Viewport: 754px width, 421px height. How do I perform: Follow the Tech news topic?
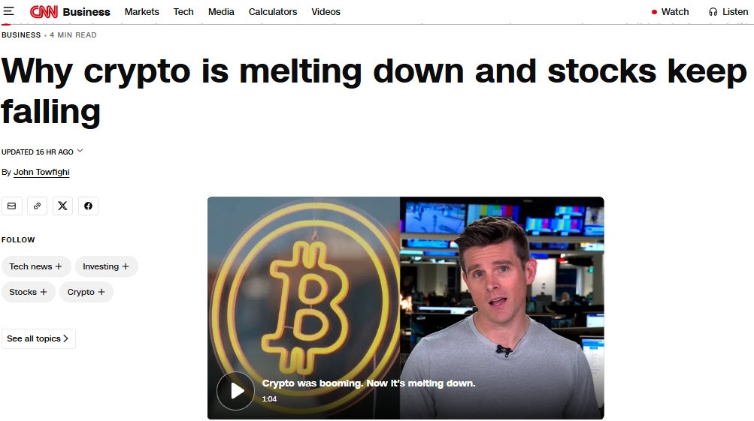coord(36,266)
